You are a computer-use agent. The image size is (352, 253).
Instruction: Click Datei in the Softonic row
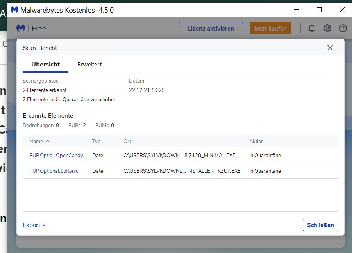[x=98, y=171]
